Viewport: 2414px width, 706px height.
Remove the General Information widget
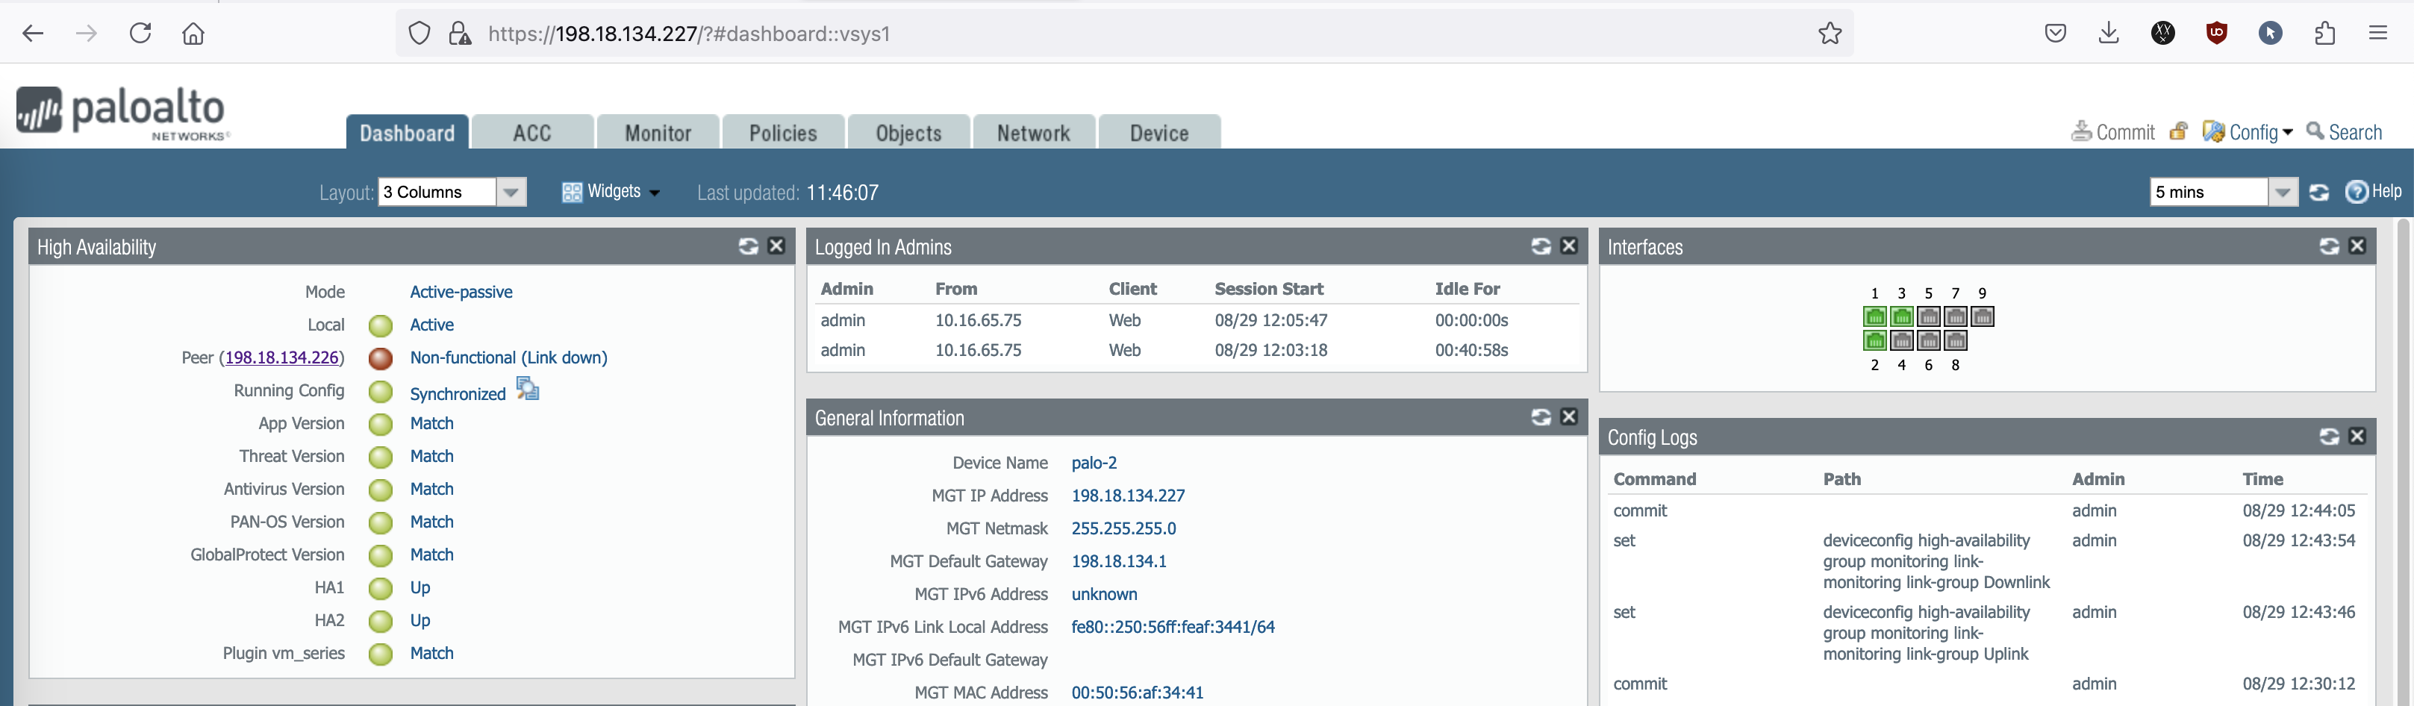click(x=1569, y=416)
